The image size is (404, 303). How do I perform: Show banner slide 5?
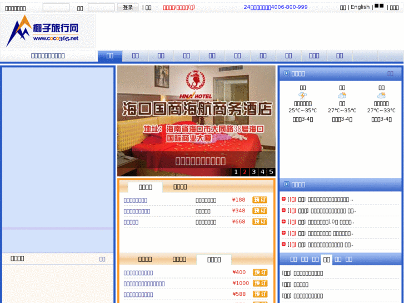click(x=271, y=172)
